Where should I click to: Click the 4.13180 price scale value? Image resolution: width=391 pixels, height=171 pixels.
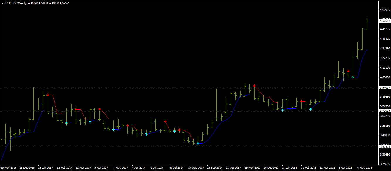pyautogui.click(x=385, y=68)
